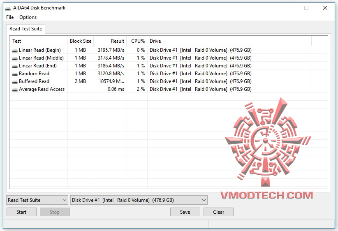Screen dimensions: 338x231
Task: Click the 3186.4 MB/s result value
Action: [x=111, y=66]
